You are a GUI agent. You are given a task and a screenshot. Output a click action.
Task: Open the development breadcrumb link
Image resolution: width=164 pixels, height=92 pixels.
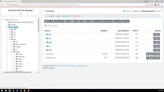pos(66,16)
